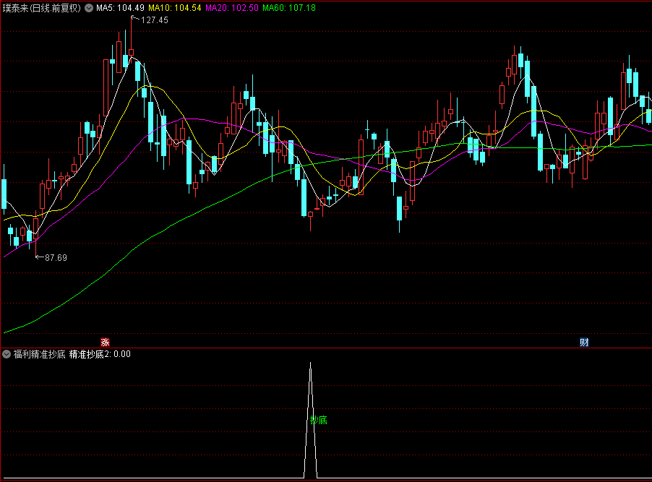Click the MA60: 107.18 label
Screen dimensions: 652x482
(x=289, y=8)
